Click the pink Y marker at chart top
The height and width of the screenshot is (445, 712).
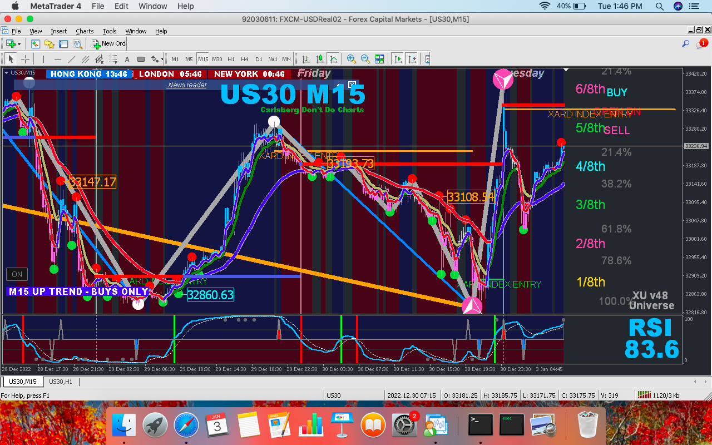click(x=503, y=80)
